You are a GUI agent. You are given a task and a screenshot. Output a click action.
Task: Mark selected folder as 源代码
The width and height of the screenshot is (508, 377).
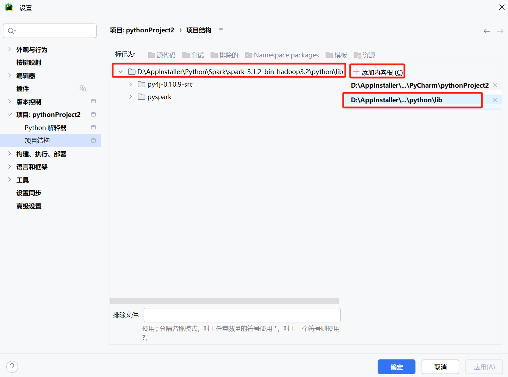click(x=161, y=55)
